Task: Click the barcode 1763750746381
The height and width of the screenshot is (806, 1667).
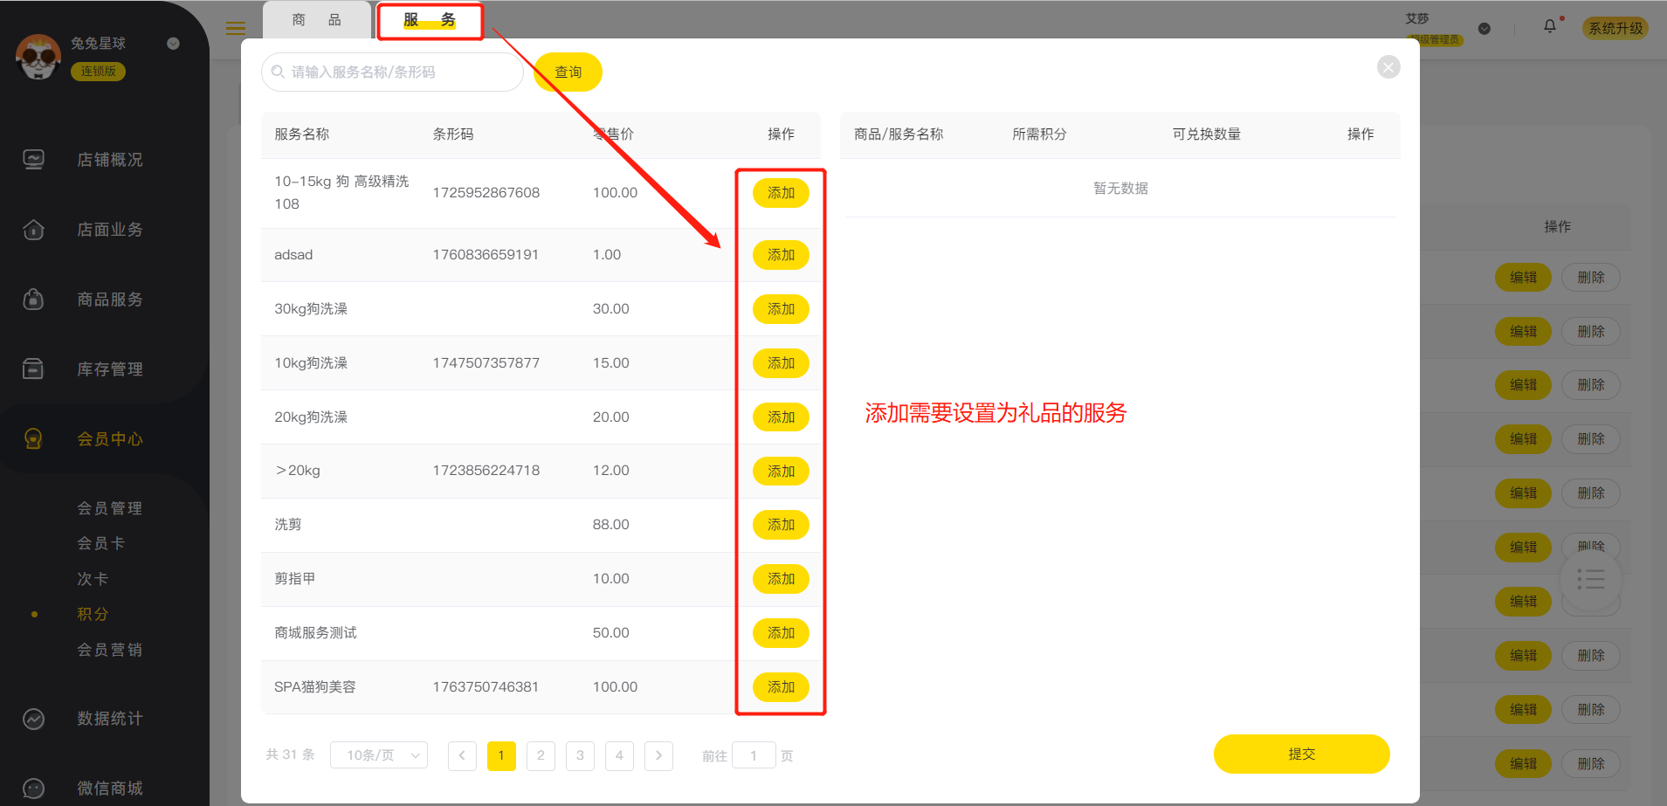Action: 486,687
